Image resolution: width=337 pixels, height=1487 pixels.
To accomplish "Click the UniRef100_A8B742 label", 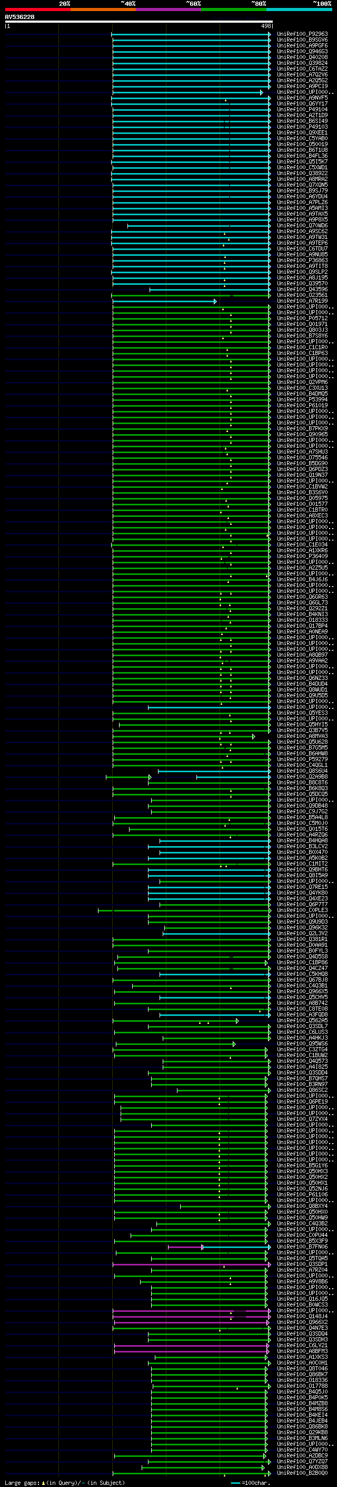I will coord(302,1003).
